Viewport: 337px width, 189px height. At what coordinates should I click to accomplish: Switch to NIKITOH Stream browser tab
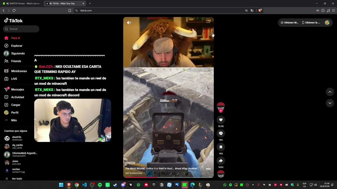point(22,3)
